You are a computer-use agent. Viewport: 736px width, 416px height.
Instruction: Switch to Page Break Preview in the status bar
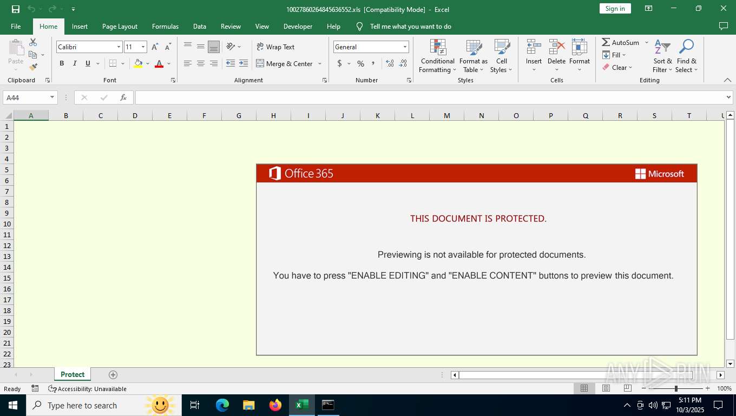[x=628, y=388]
